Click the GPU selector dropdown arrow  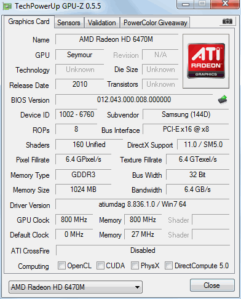pyautogui.click(x=137, y=287)
